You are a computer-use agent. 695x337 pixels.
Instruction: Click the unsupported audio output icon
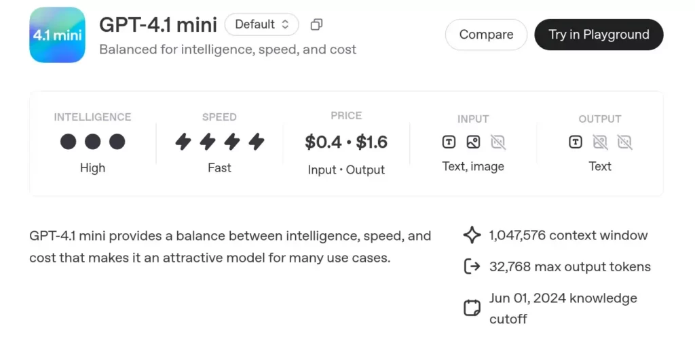tap(624, 142)
